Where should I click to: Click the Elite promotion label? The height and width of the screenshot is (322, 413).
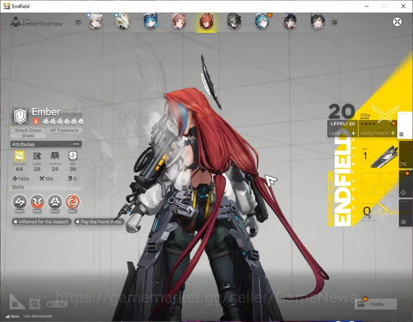pyautogui.click(x=365, y=116)
